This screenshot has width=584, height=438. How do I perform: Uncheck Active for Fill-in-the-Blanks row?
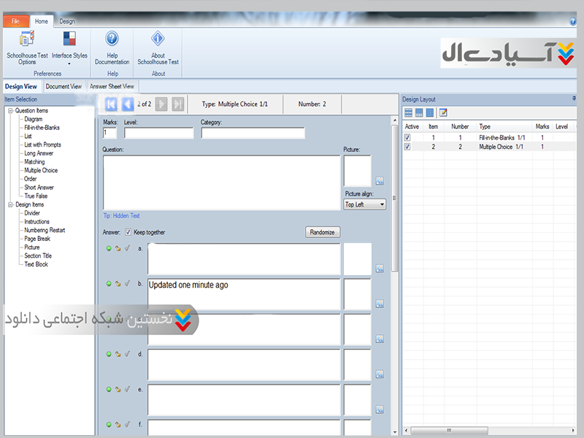pos(407,137)
